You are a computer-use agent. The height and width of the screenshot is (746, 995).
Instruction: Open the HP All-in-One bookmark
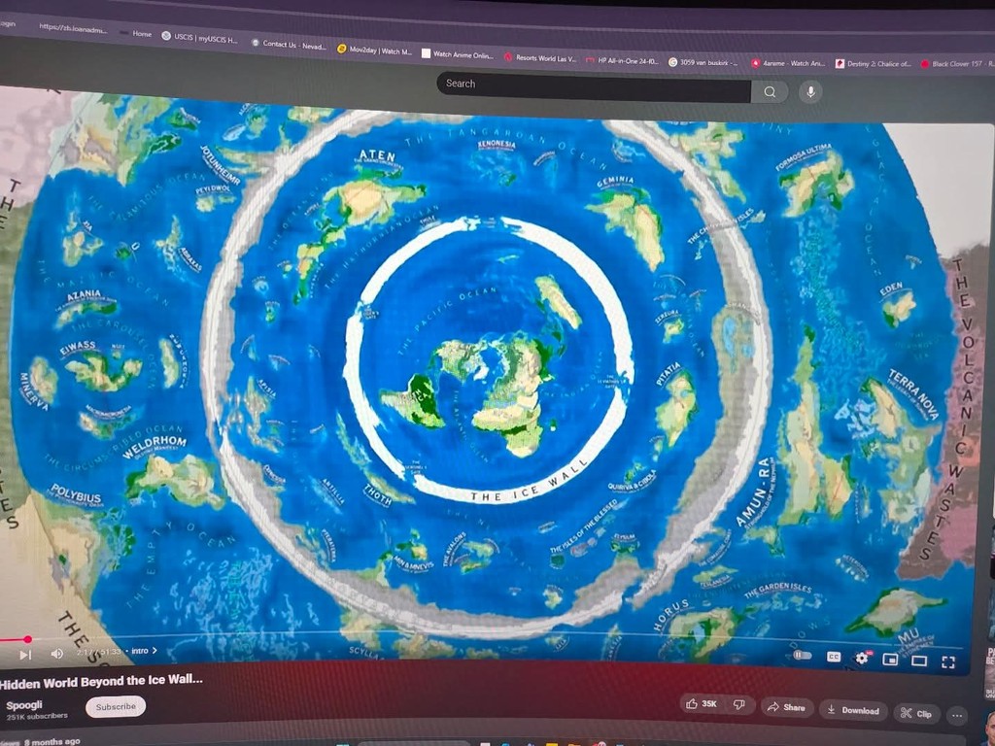[623, 61]
